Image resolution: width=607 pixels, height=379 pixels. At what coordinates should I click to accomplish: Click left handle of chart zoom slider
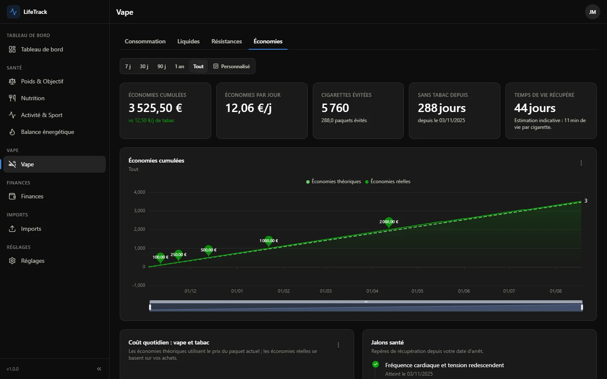(x=150, y=307)
